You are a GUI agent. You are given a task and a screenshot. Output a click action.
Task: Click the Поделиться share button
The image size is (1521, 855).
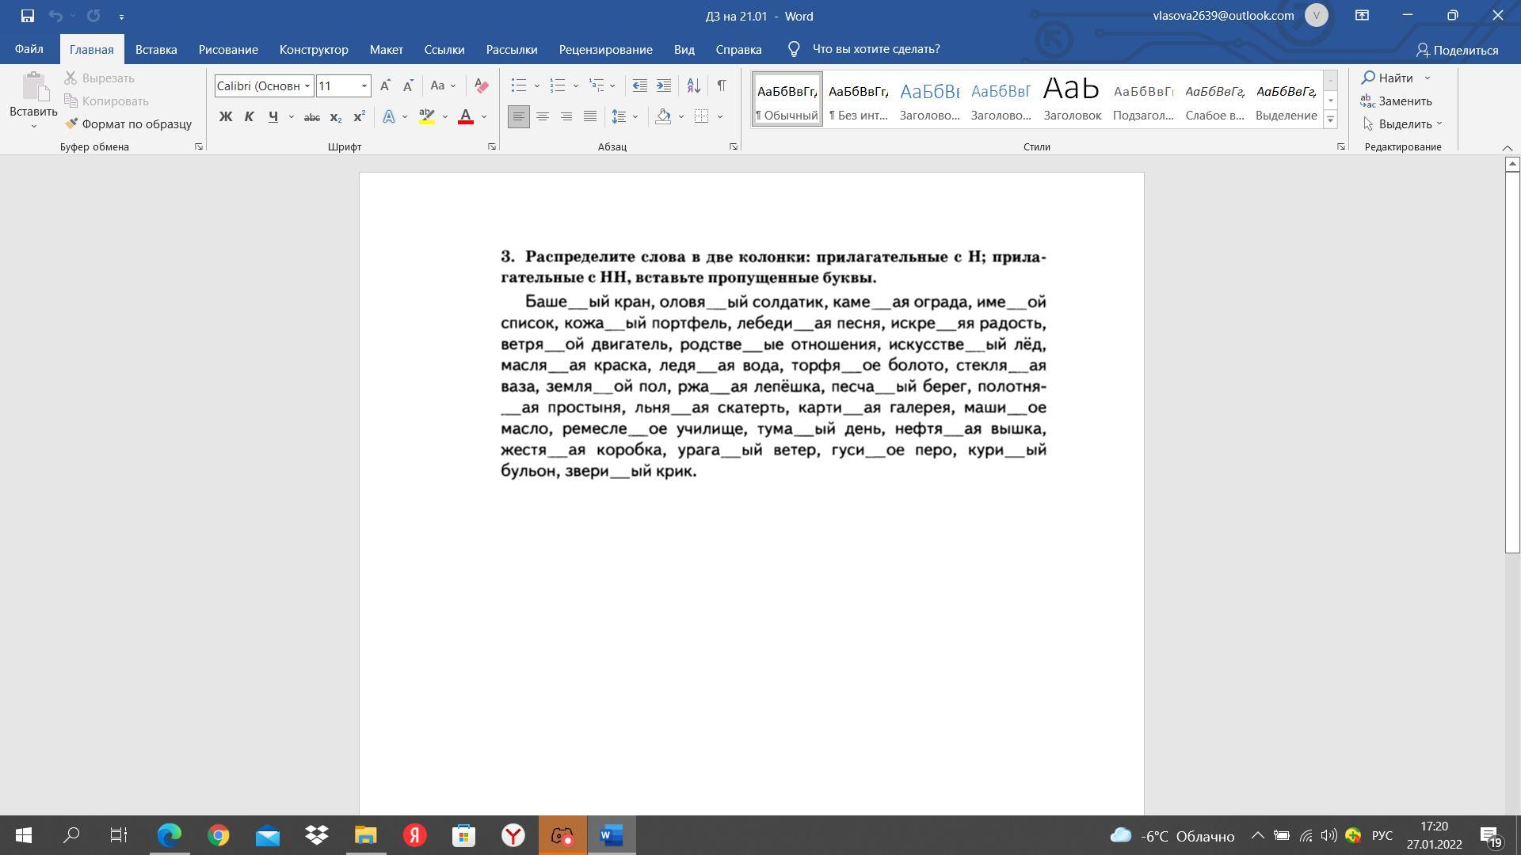click(x=1457, y=50)
